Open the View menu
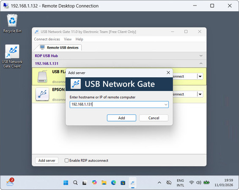 [68, 39]
